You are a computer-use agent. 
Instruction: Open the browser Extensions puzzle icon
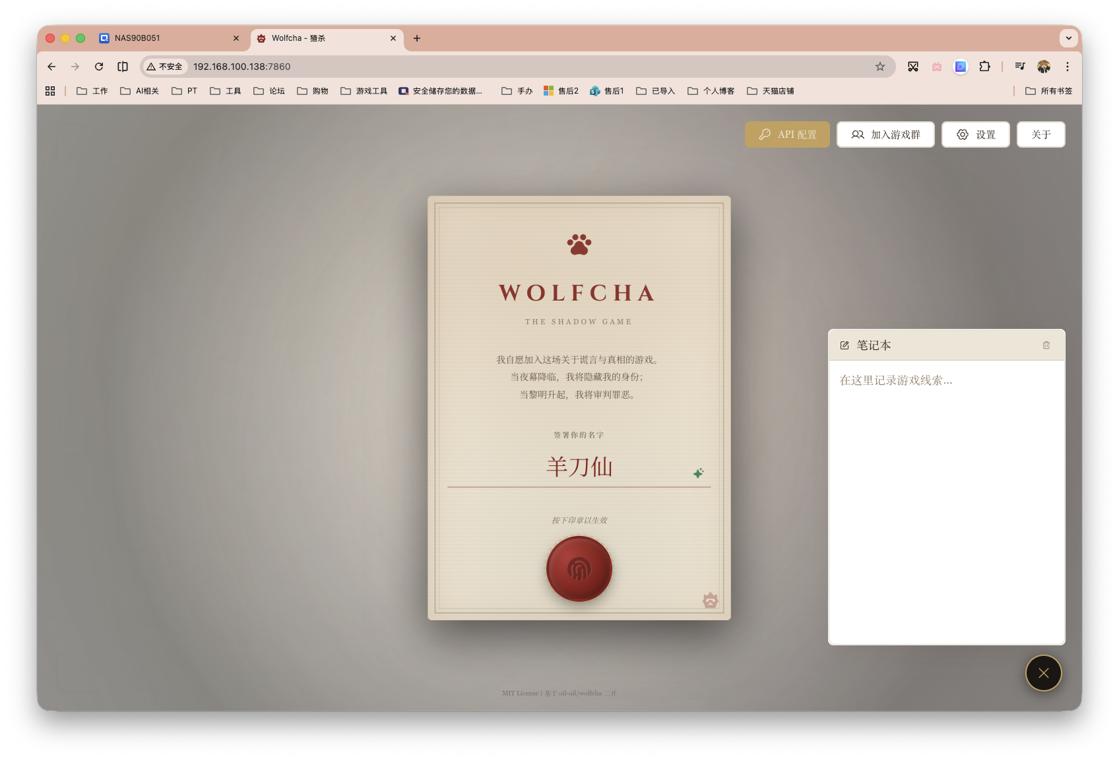tap(984, 67)
